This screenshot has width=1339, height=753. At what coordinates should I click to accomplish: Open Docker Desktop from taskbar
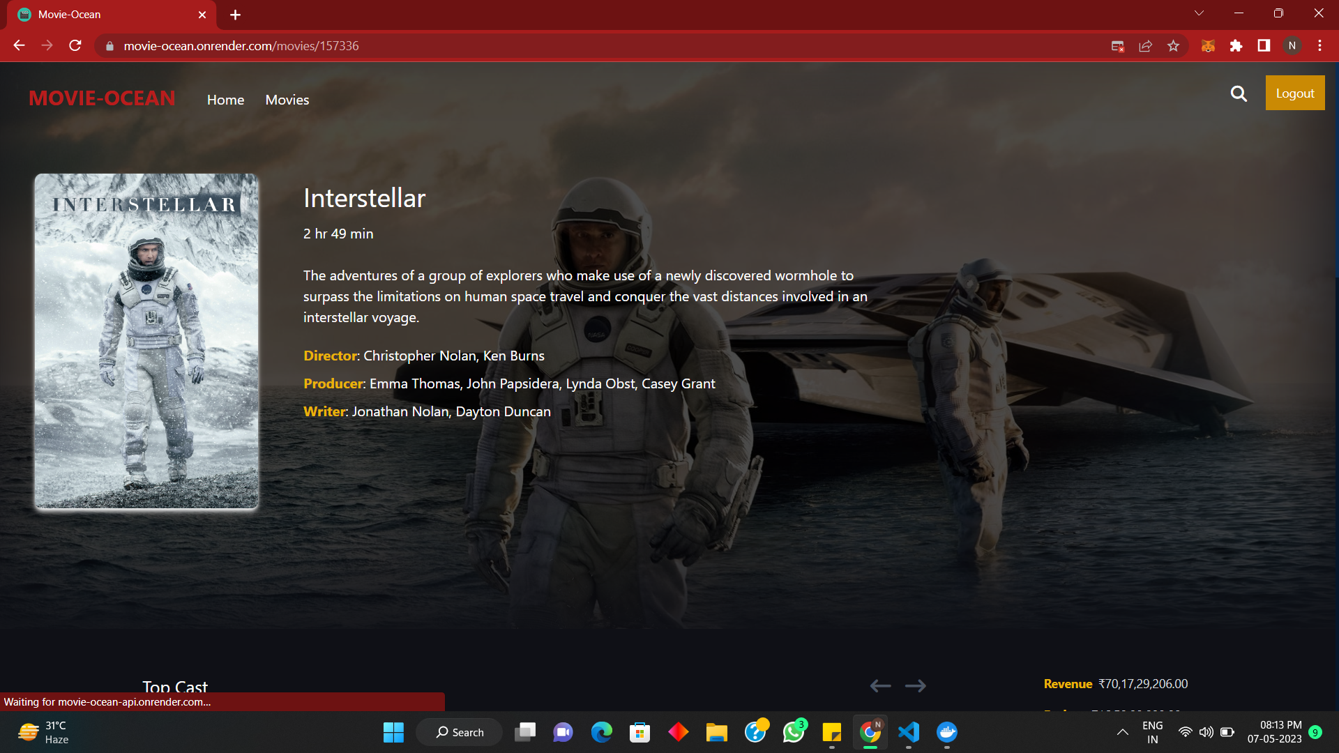[x=946, y=732]
